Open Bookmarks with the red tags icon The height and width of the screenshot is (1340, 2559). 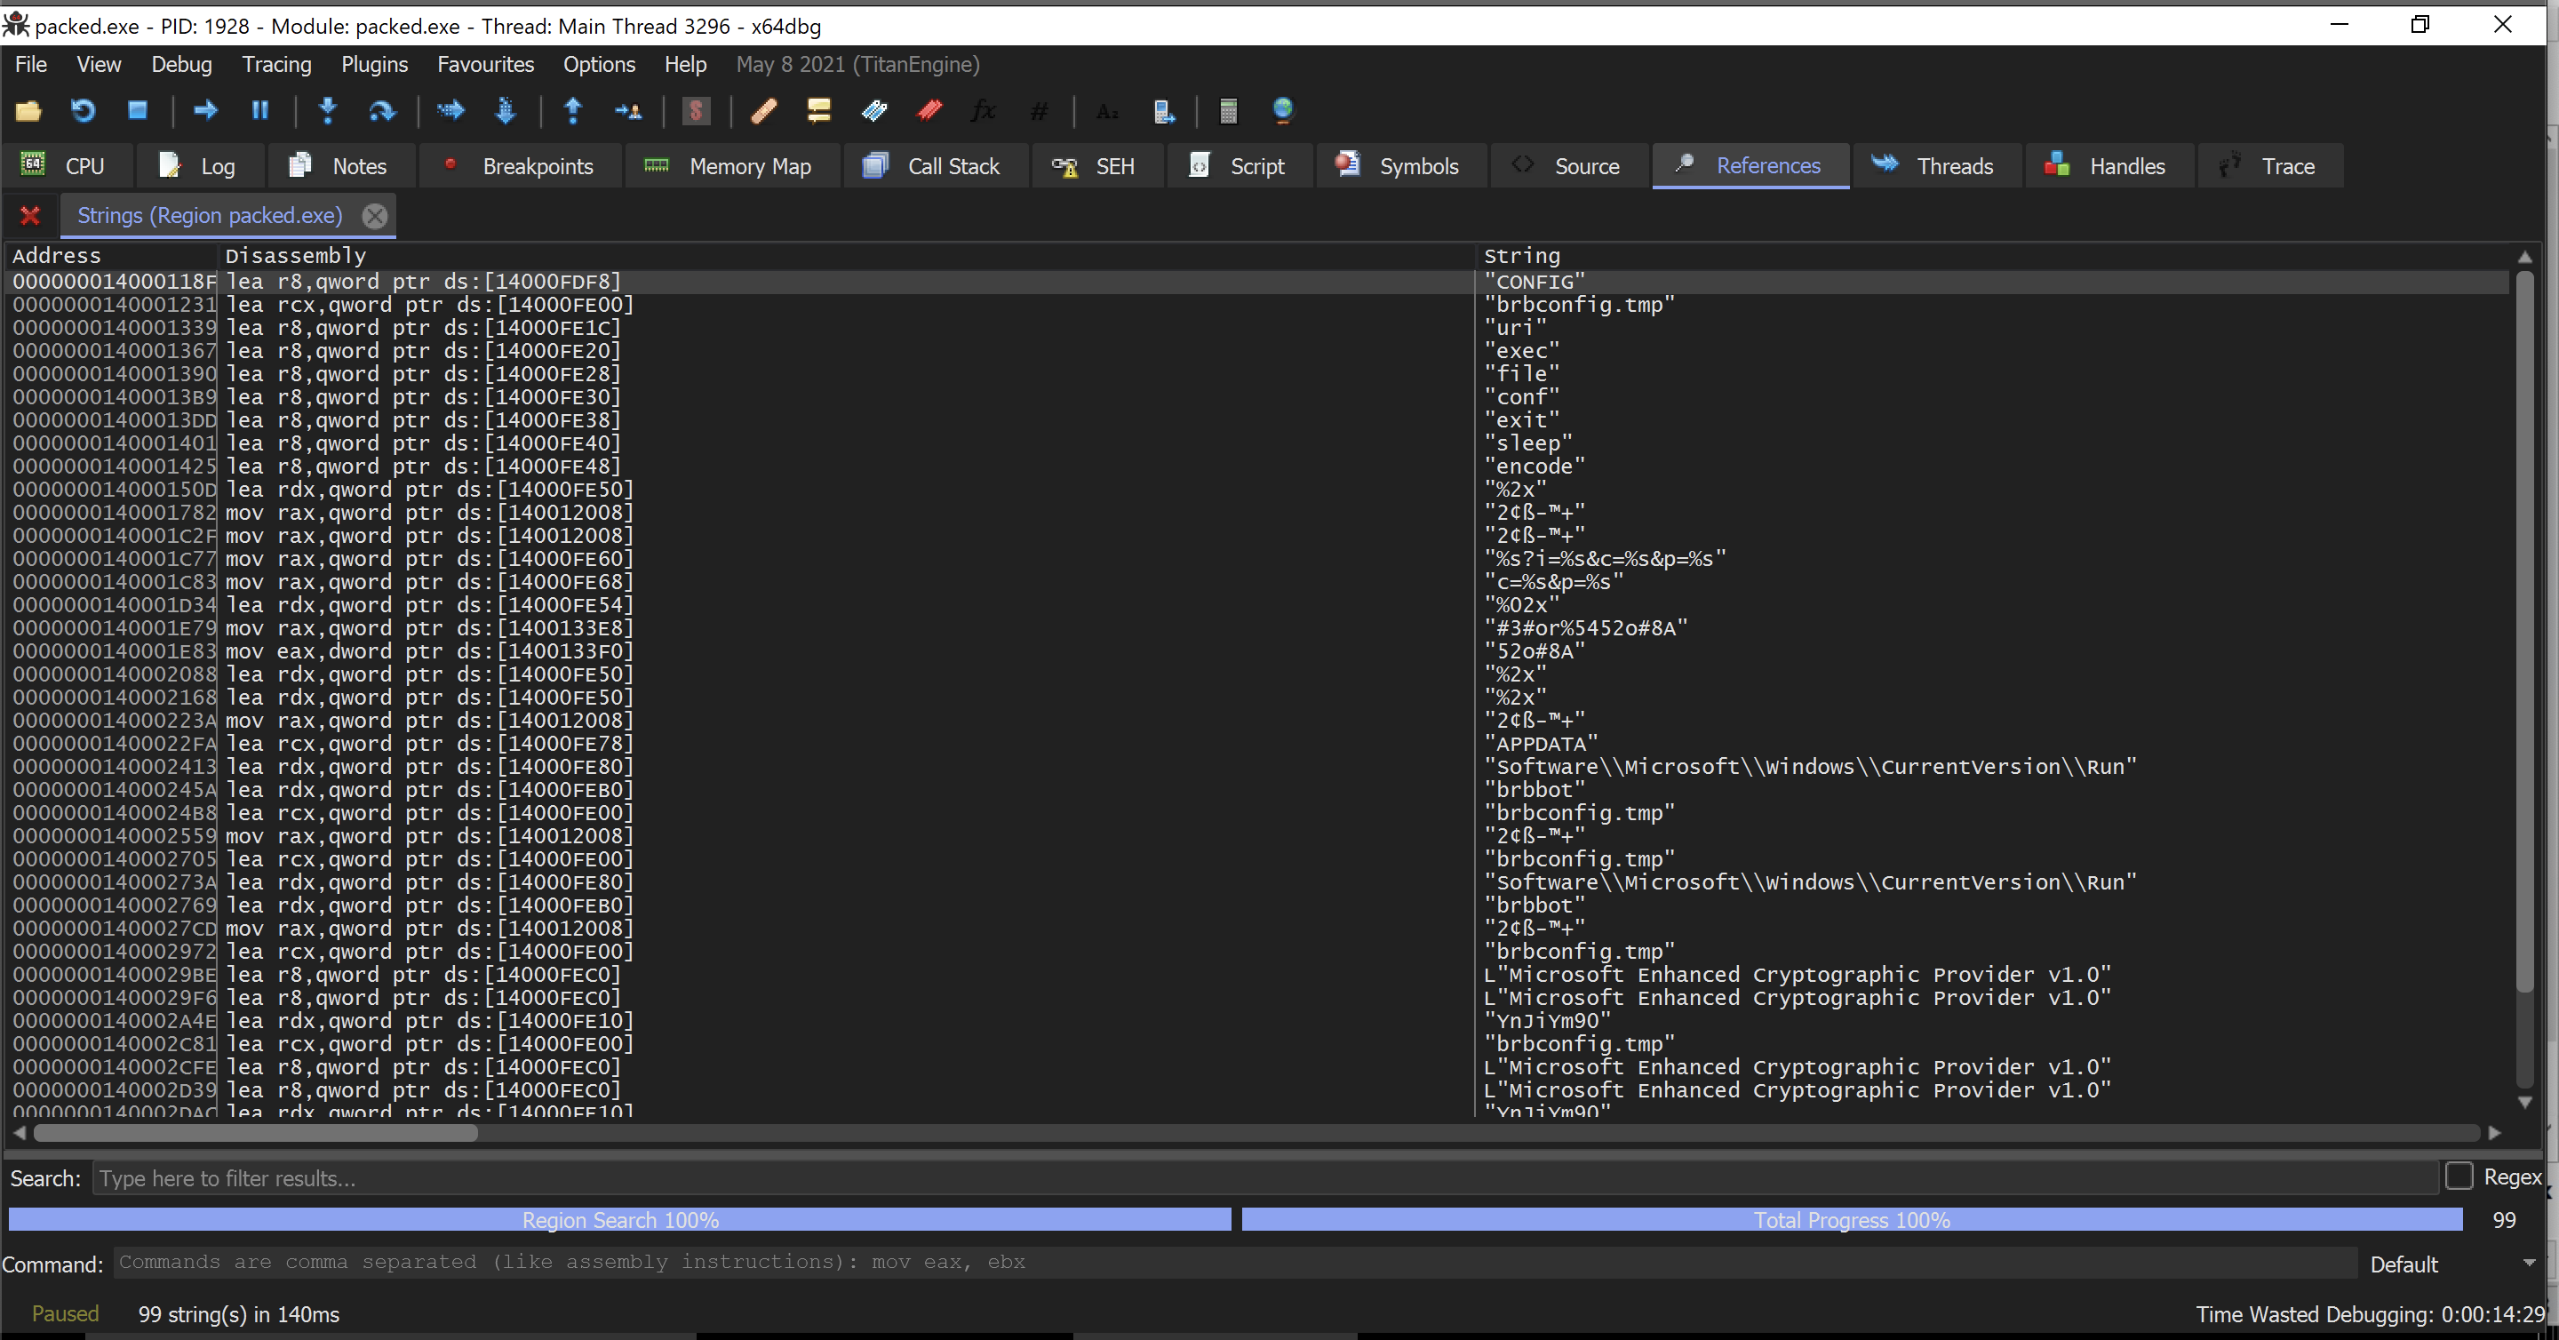click(x=929, y=110)
